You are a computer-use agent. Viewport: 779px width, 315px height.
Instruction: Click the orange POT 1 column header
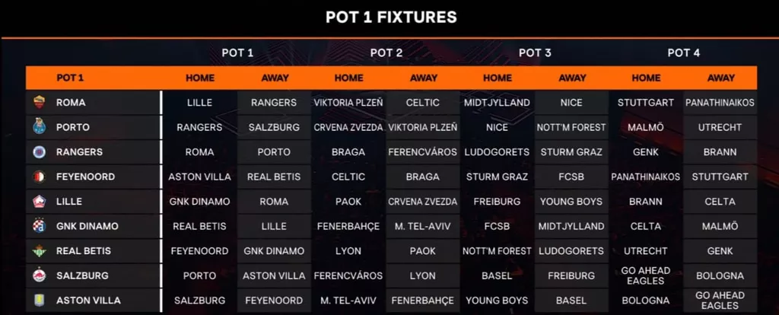[70, 78]
